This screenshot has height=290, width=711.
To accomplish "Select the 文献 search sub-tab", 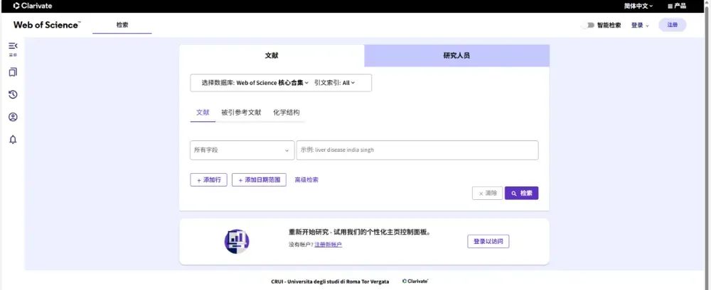I will tap(203, 113).
